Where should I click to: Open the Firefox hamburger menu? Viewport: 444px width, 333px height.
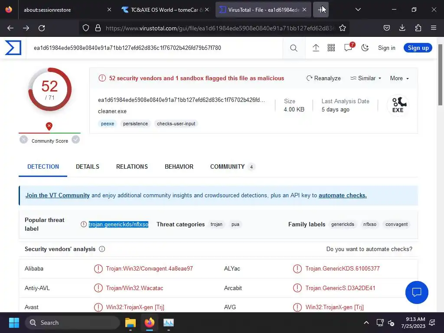(434, 28)
